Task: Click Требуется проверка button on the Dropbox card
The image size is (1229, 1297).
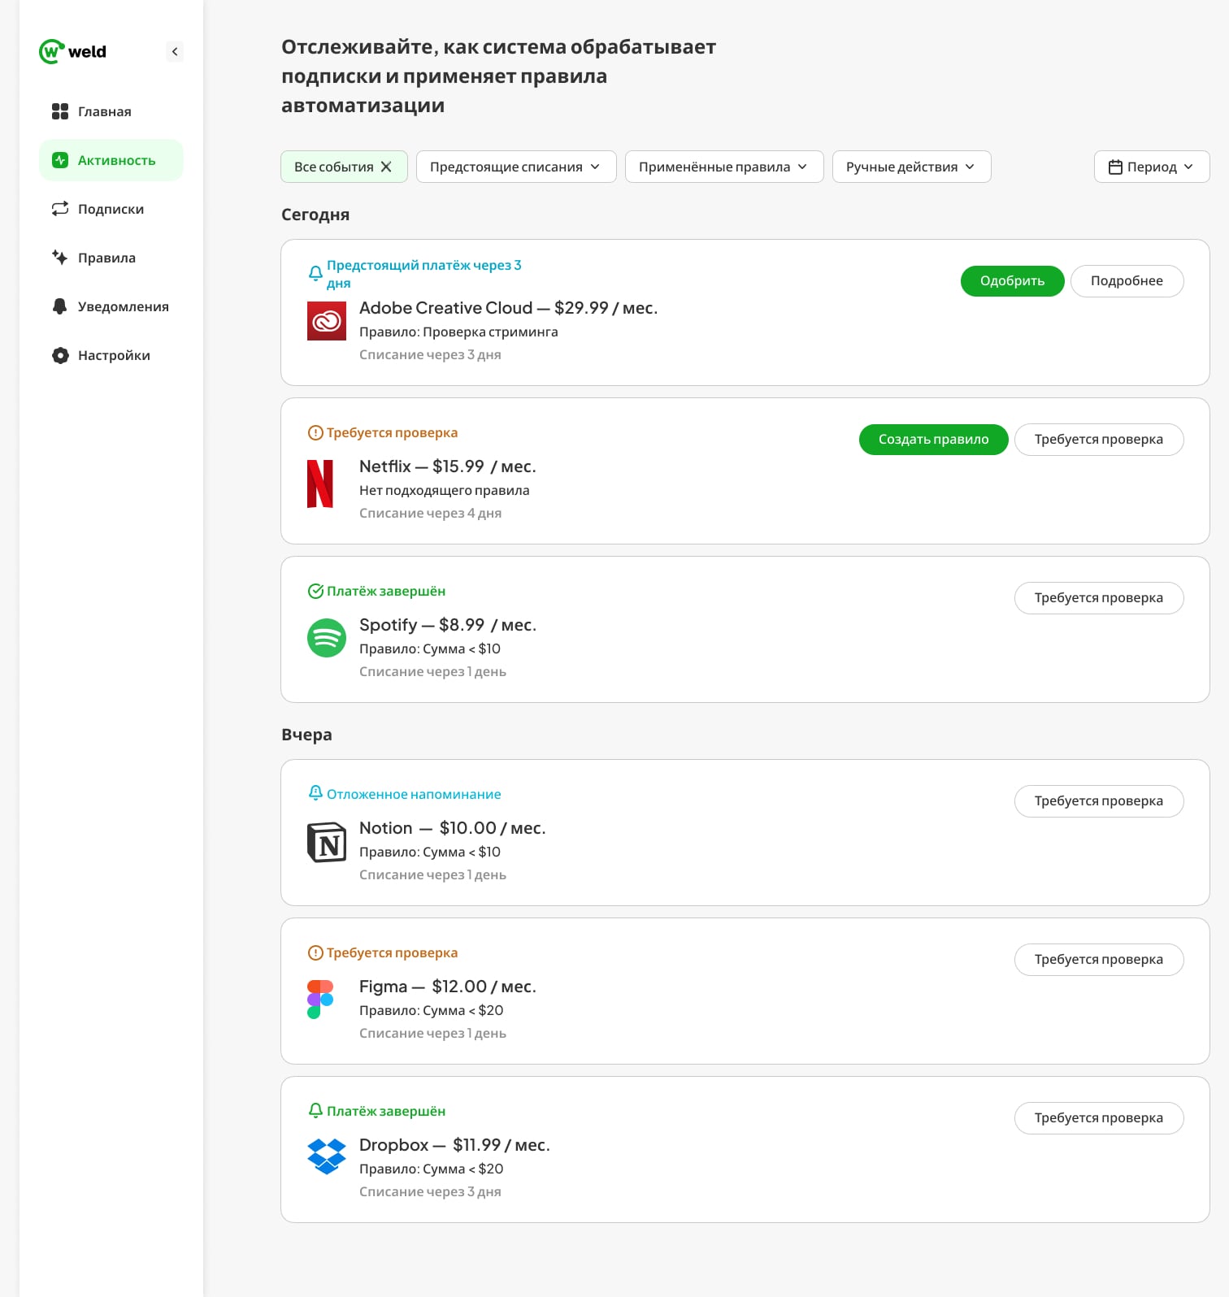Action: 1099,1118
